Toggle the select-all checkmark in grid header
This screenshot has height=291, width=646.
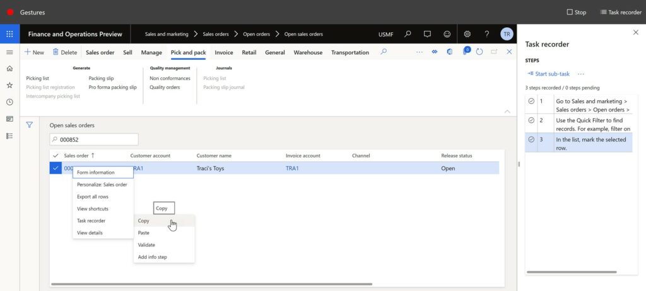click(56, 156)
